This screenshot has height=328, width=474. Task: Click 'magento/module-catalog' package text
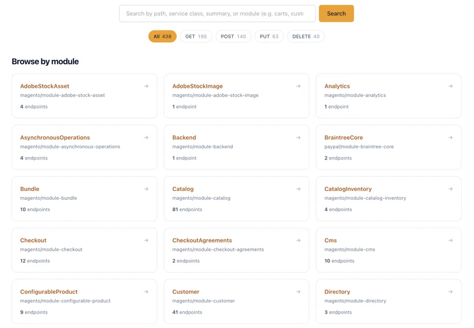(201, 198)
